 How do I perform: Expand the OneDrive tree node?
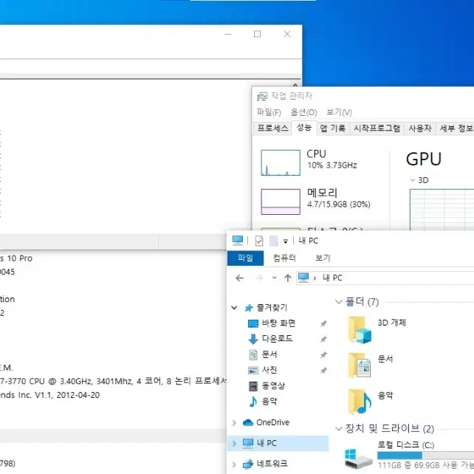click(x=234, y=422)
